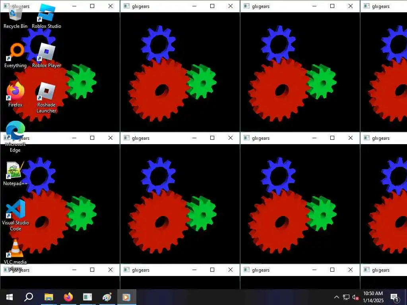Image resolution: width=407 pixels, height=305 pixels.
Task: Open the clock showing 10:50 AM
Action: [x=373, y=297]
